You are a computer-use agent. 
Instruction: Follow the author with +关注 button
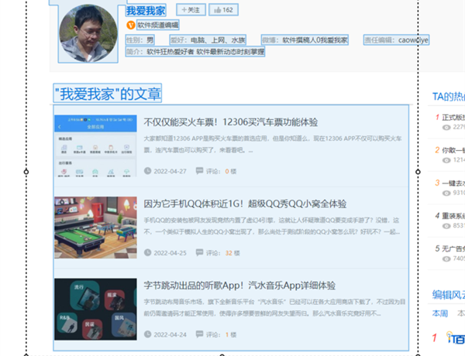[191, 10]
